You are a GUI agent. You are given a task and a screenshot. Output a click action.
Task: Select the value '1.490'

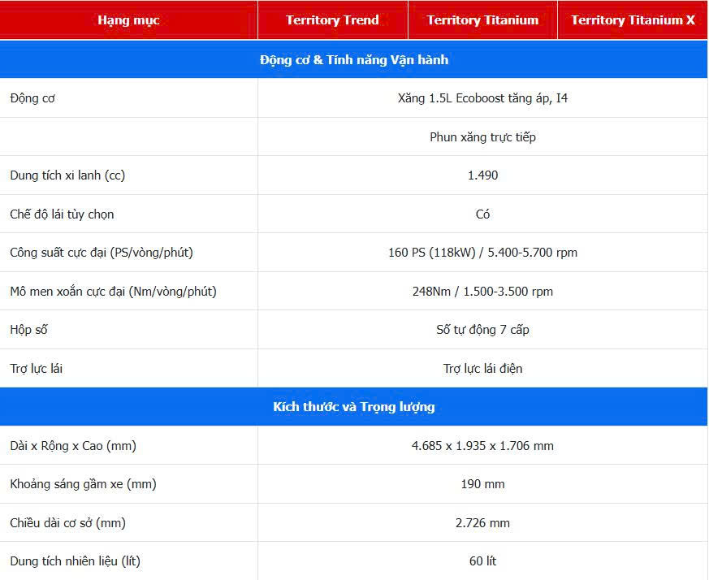[482, 175]
